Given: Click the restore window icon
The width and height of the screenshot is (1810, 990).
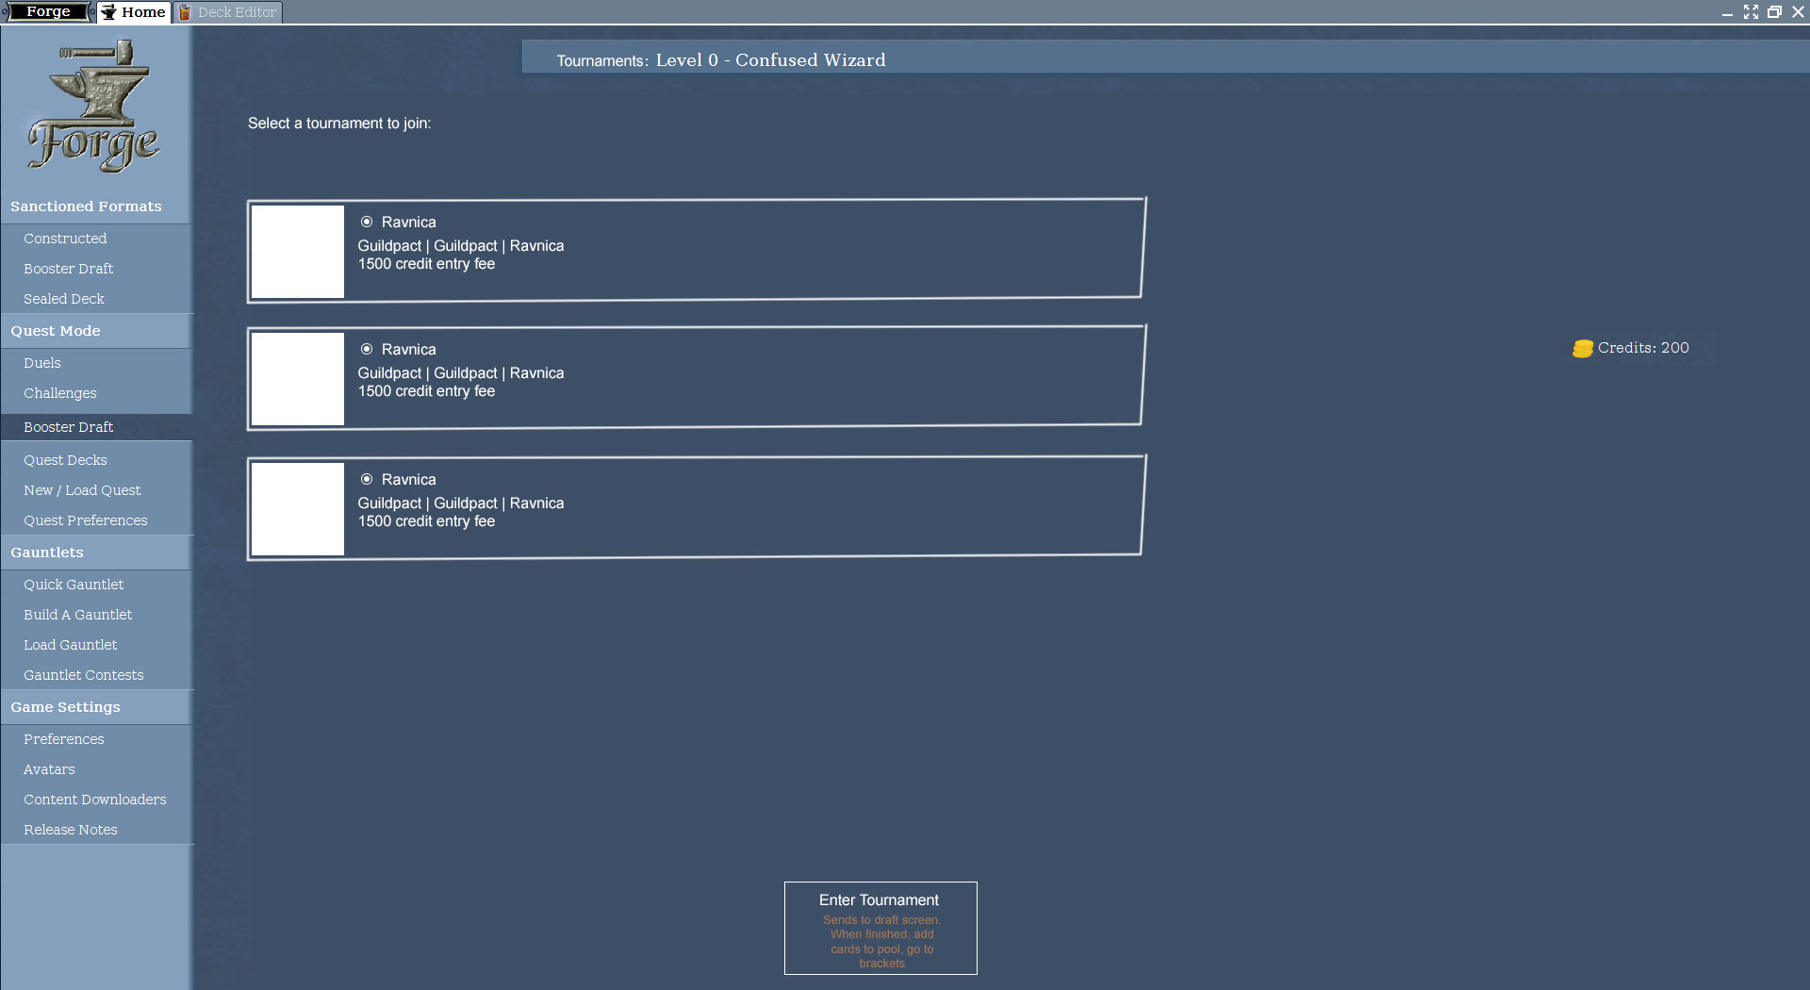Looking at the screenshot, I should [1774, 12].
